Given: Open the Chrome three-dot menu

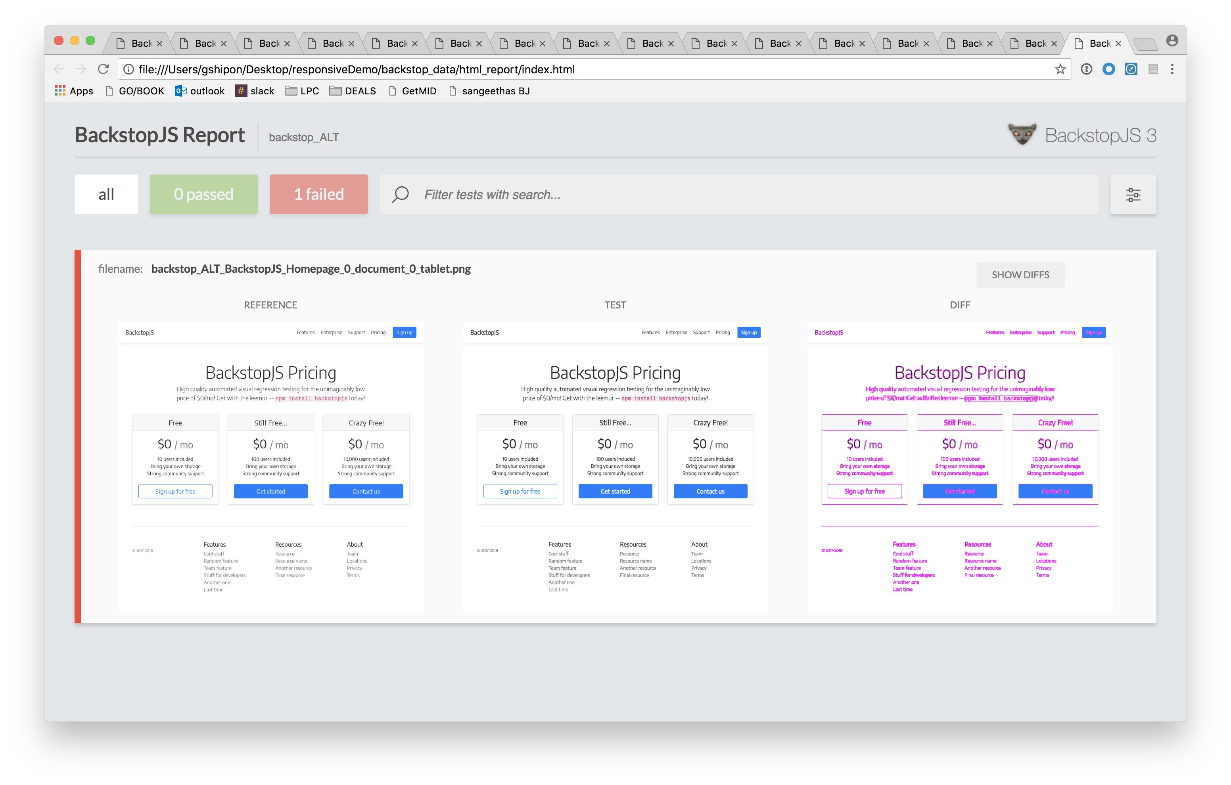Looking at the screenshot, I should [x=1172, y=69].
